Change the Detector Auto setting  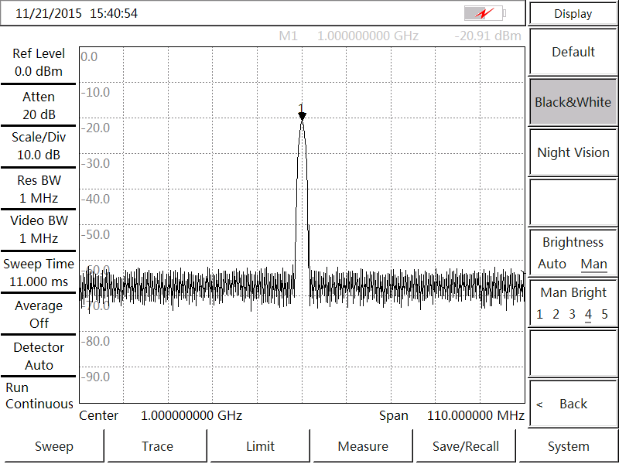coord(39,356)
